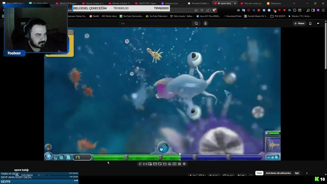Open the Retro Assets bookmark
Screen dimensions: 327x184
pyautogui.click(x=181, y=16)
